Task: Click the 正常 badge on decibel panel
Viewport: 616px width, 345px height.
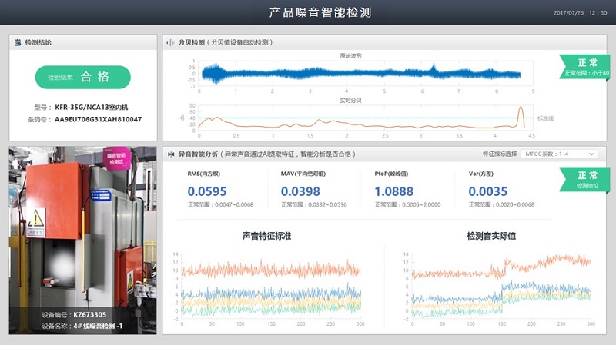Action: click(x=586, y=68)
